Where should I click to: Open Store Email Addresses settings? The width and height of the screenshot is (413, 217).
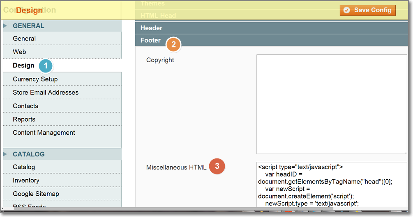coord(45,93)
